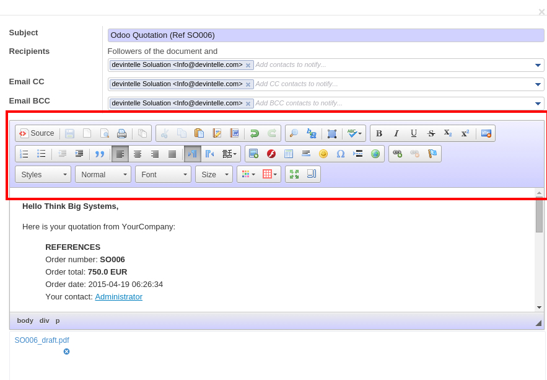
Task: Toggle bold formatting
Action: tap(379, 133)
